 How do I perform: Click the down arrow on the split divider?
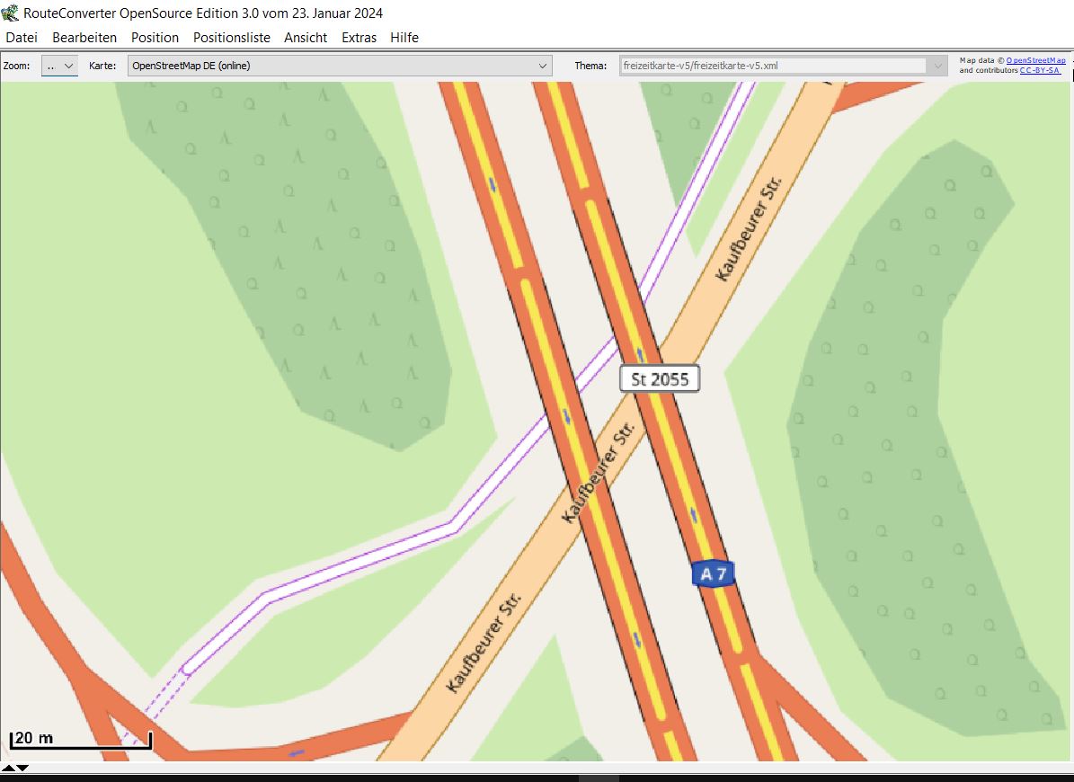pos(22,768)
